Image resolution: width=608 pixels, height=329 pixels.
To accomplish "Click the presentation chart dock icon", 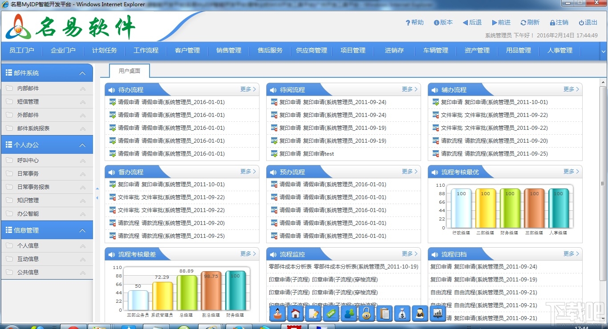I will 438,313.
